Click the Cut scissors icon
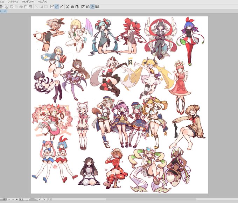Image resolution: width=238 pixels, height=203 pixels. 68,7
